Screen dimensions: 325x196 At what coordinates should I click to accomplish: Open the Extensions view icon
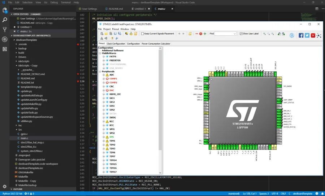(x=5, y=49)
